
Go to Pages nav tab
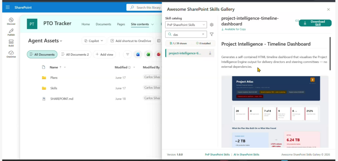pyautogui.click(x=121, y=24)
